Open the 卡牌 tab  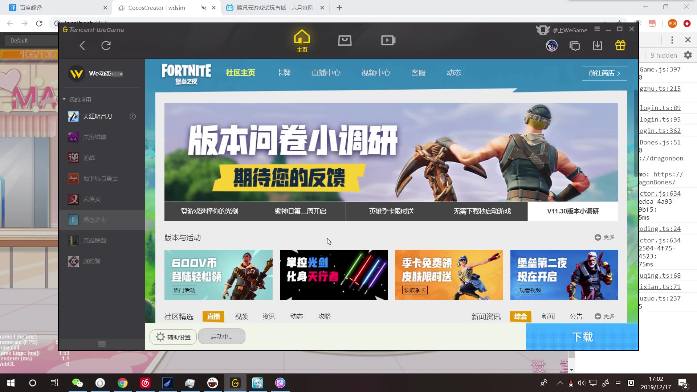tap(283, 73)
